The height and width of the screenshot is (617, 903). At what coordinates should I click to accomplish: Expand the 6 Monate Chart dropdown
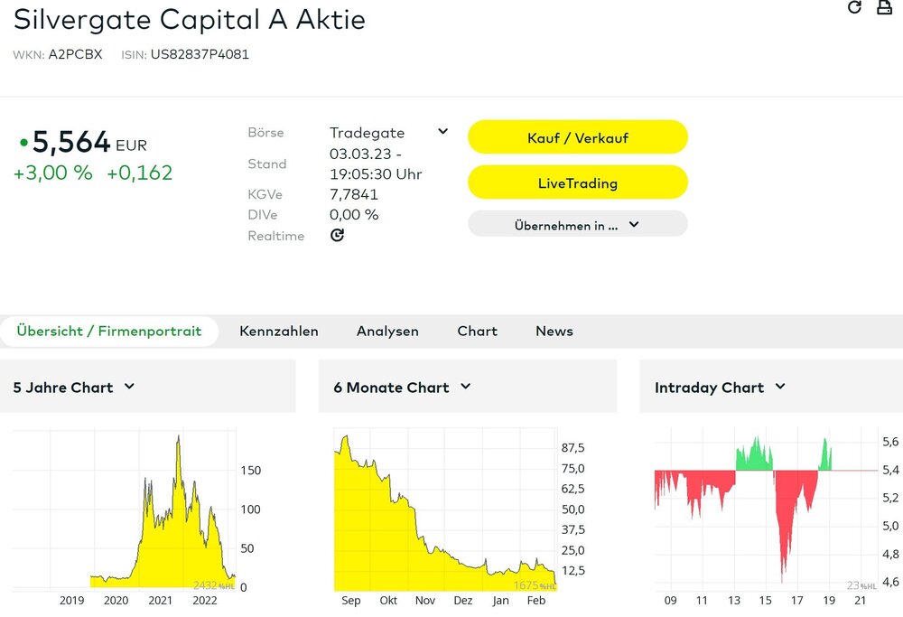point(465,387)
